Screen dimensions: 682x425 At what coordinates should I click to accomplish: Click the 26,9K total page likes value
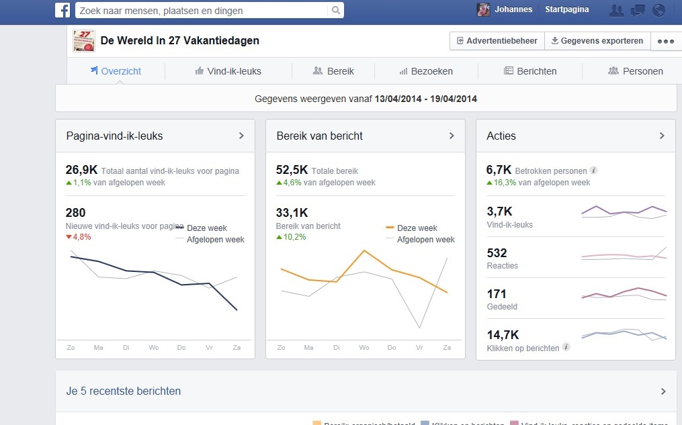tap(81, 169)
